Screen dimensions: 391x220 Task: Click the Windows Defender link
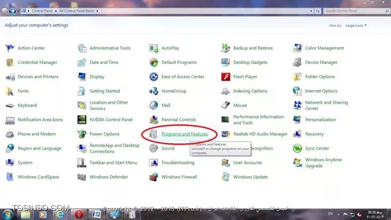[x=109, y=177]
